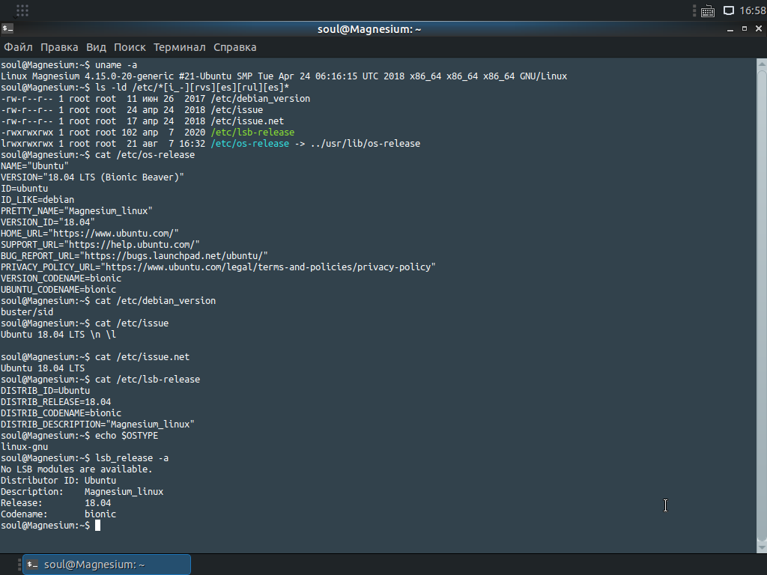Open the Файл menu

click(x=18, y=47)
